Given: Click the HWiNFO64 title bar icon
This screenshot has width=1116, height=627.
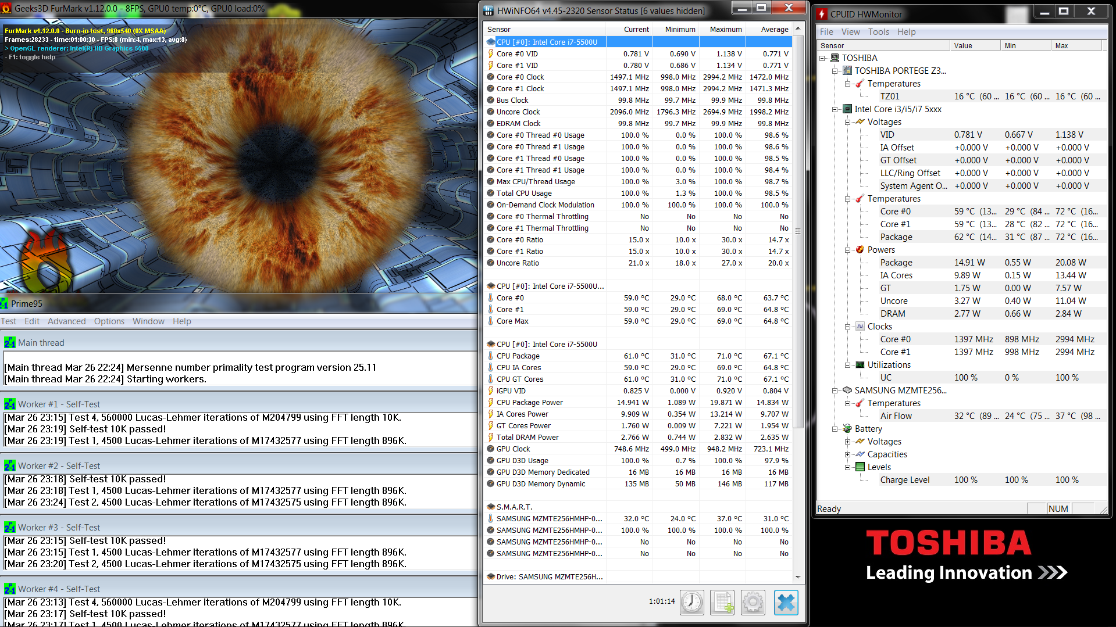Looking at the screenshot, I should point(489,10).
